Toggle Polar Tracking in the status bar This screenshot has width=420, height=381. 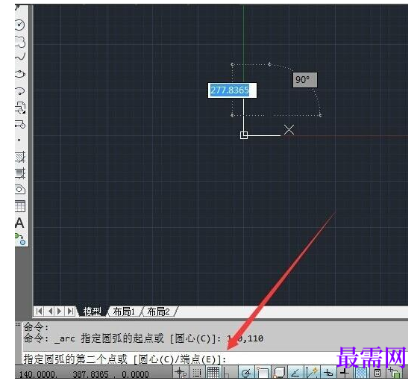pos(246,373)
